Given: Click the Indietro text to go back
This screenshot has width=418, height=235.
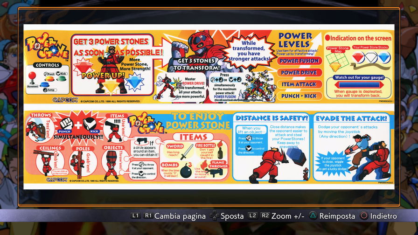Looking at the screenshot, I should coord(384,216).
